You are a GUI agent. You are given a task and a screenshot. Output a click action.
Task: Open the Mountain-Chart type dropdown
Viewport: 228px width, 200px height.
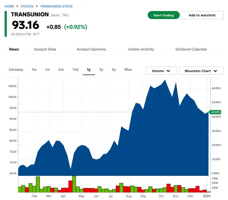click(x=201, y=71)
